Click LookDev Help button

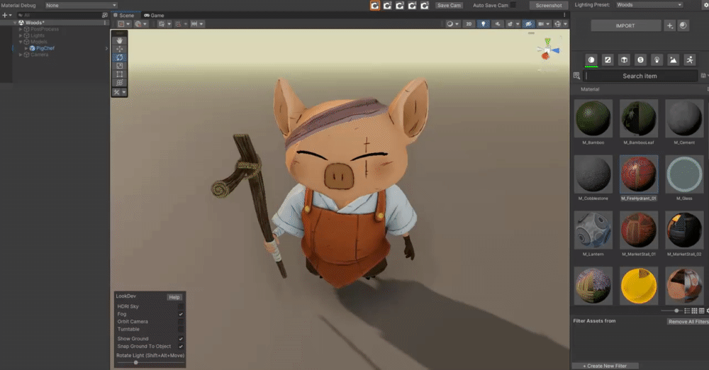(x=174, y=297)
